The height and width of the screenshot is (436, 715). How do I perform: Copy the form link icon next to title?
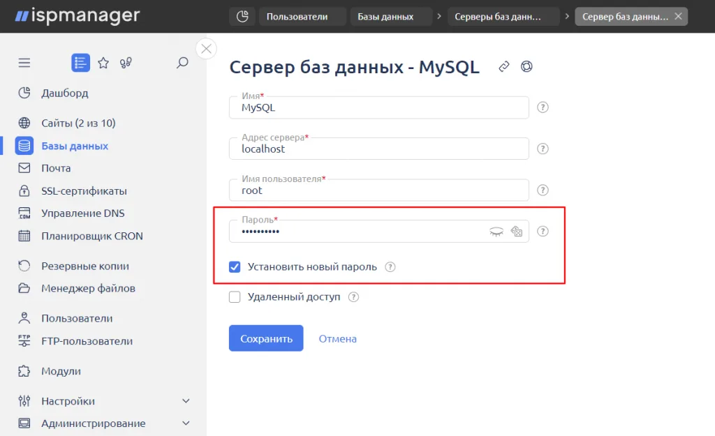[504, 66]
